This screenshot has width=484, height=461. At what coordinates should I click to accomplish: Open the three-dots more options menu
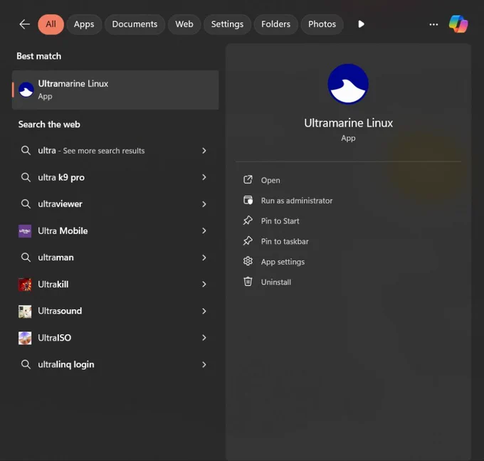(433, 24)
